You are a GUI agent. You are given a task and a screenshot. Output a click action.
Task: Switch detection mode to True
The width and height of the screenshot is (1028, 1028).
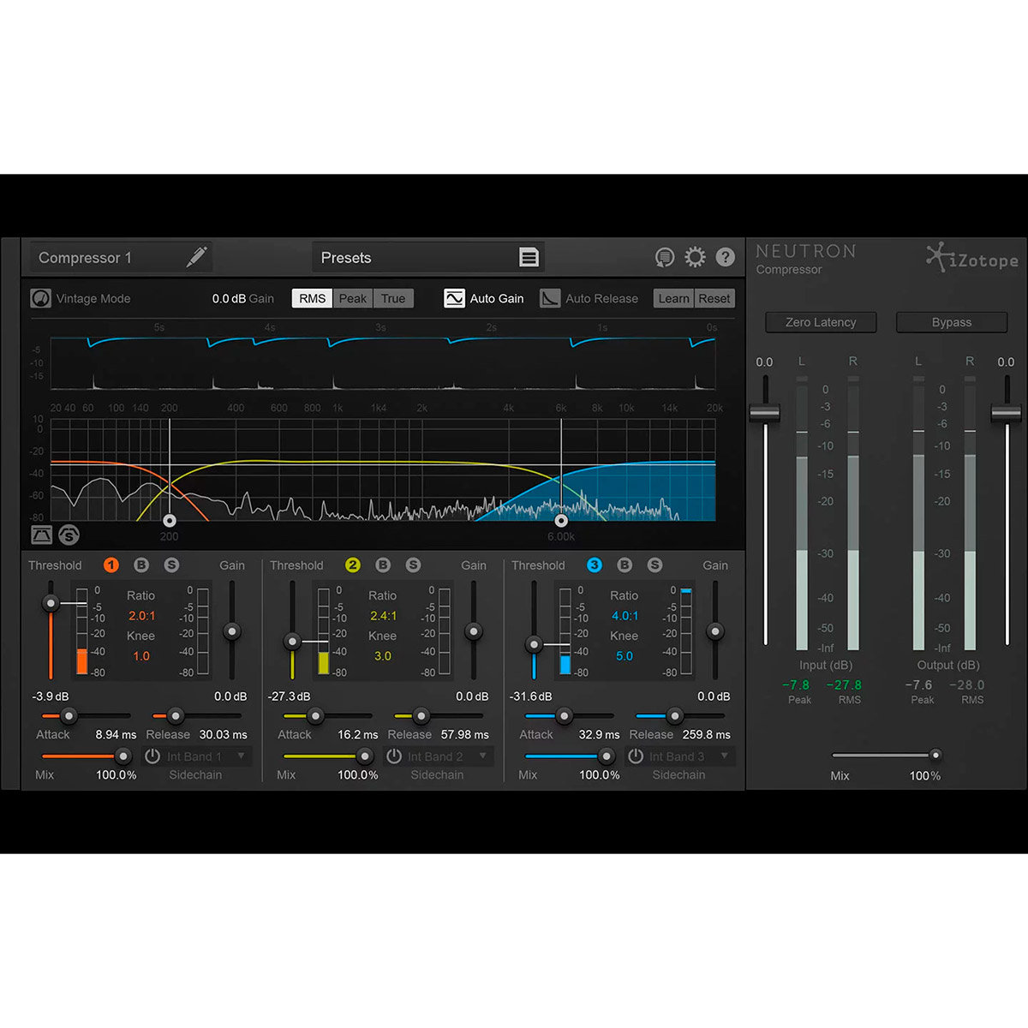pos(393,298)
